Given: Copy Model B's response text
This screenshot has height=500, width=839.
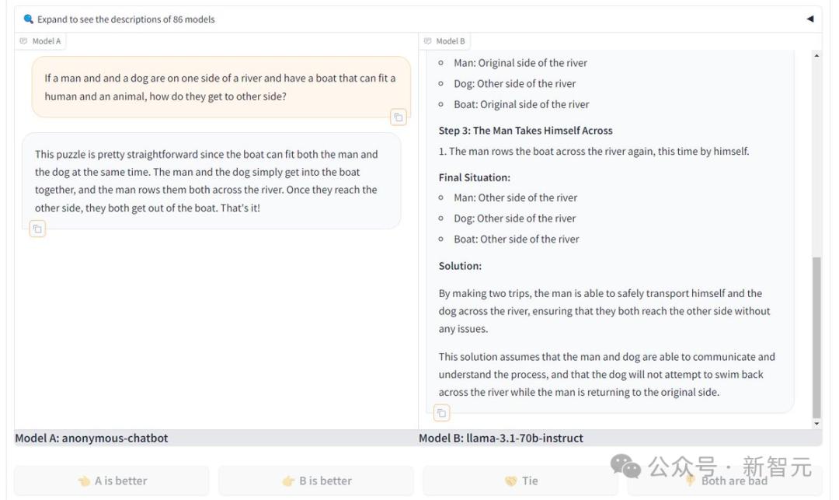Looking at the screenshot, I should click(441, 413).
